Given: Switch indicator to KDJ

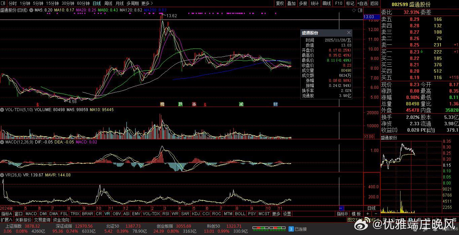Looking at the screenshot, I should tap(196, 214).
